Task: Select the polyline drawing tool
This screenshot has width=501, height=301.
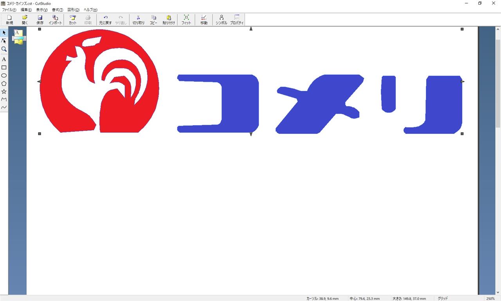Action: (x=4, y=99)
